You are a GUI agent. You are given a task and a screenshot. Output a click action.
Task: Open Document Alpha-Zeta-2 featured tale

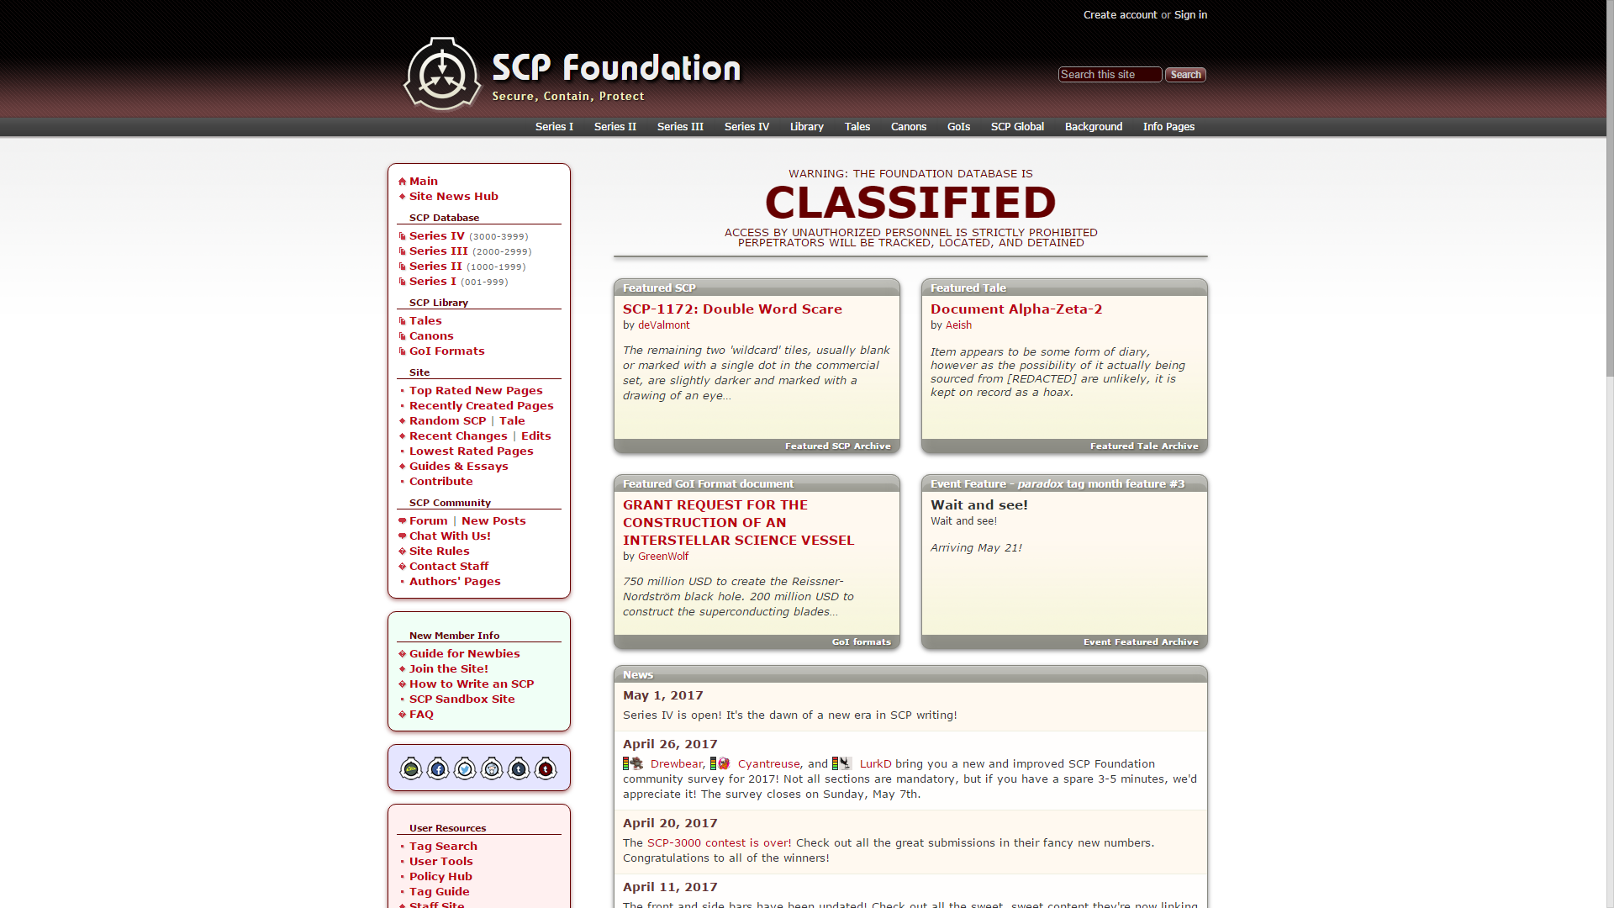[1015, 309]
